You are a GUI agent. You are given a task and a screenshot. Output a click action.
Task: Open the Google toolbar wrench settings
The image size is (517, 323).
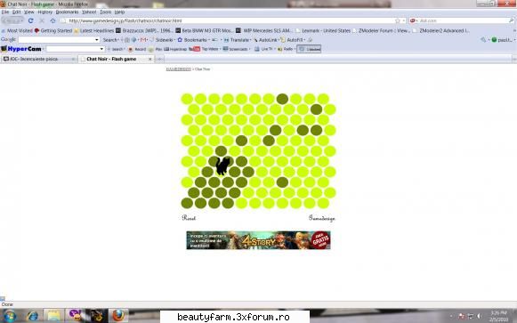tap(484, 40)
